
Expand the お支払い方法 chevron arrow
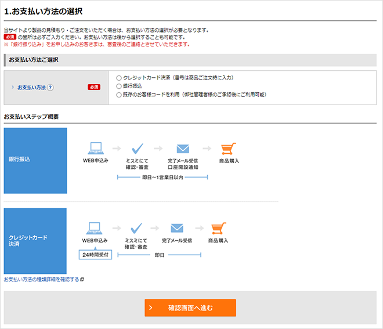(12, 88)
